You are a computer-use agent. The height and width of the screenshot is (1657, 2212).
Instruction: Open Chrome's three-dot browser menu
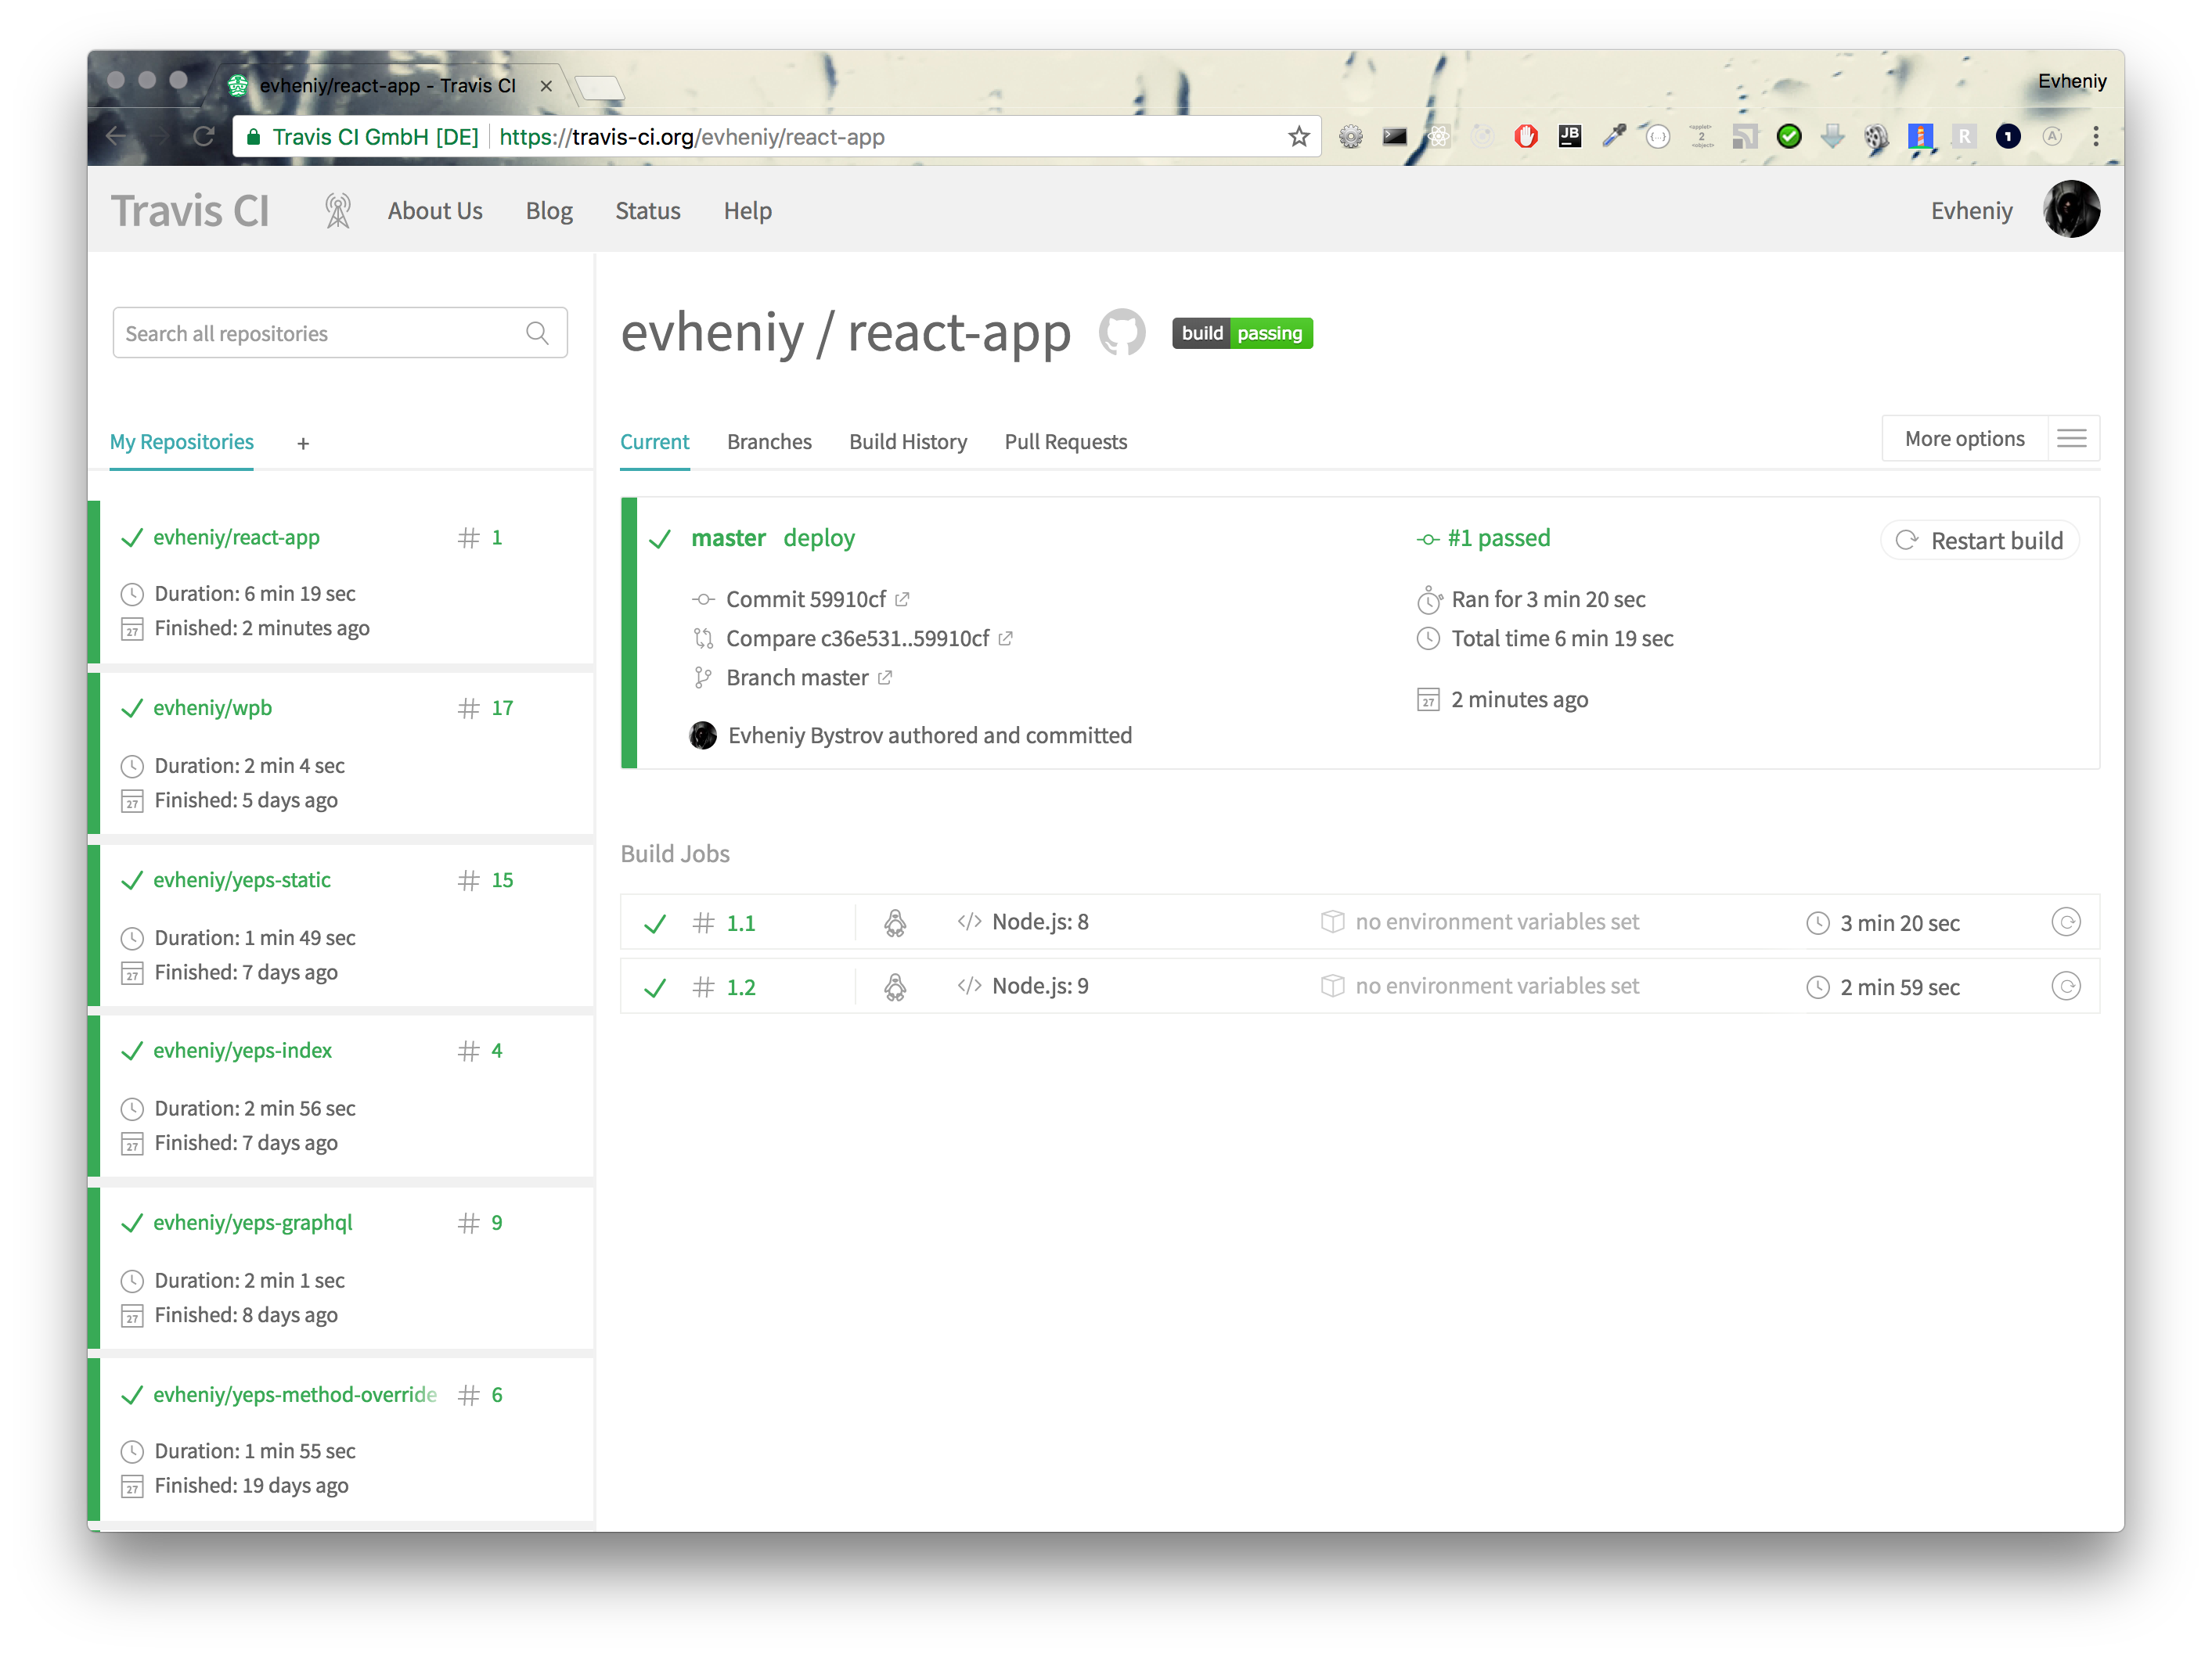(2097, 136)
